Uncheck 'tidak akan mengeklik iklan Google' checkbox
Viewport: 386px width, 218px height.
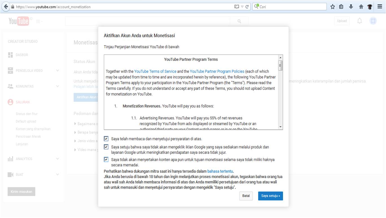coord(106,147)
